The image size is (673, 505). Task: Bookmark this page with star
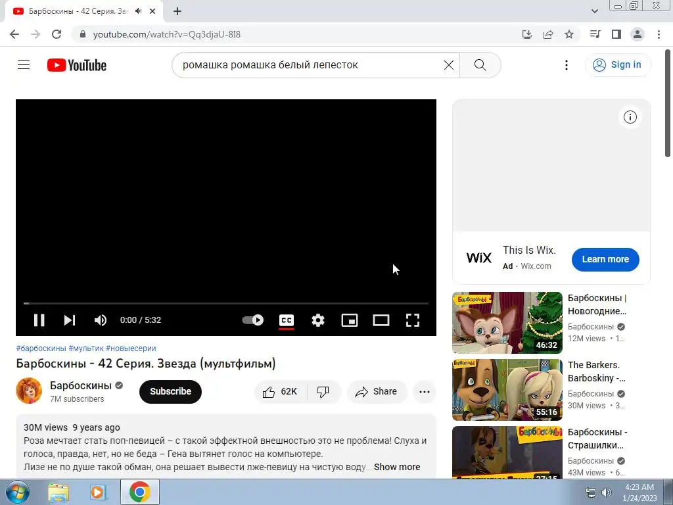pyautogui.click(x=569, y=34)
